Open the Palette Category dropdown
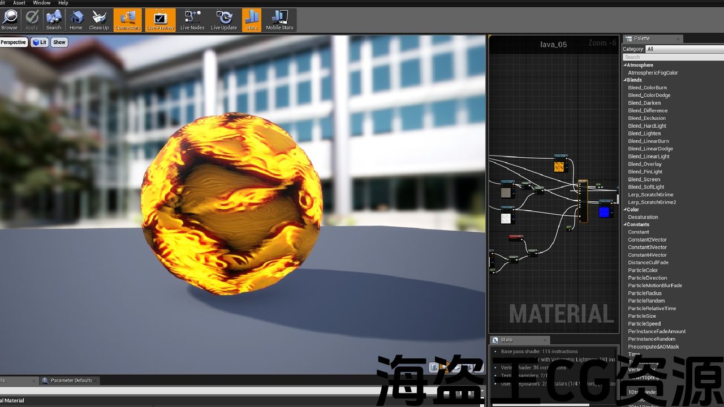Image resolution: width=724 pixels, height=407 pixels. (684, 49)
